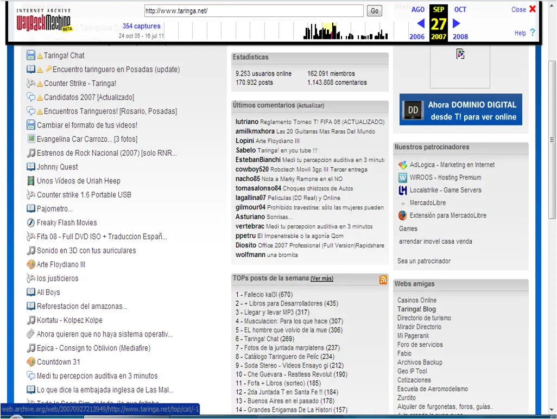Click the user cowboy520 in latest comments
The height and width of the screenshot is (419, 557).
(x=252, y=169)
